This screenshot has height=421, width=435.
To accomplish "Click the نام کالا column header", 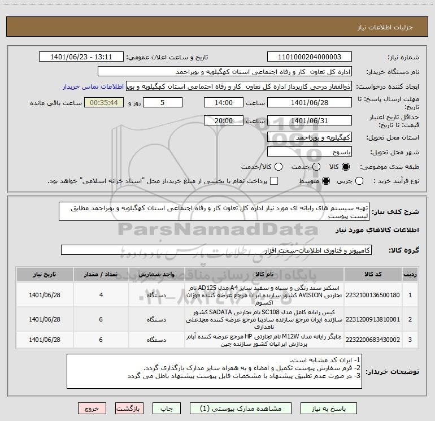I will tap(264, 274).
